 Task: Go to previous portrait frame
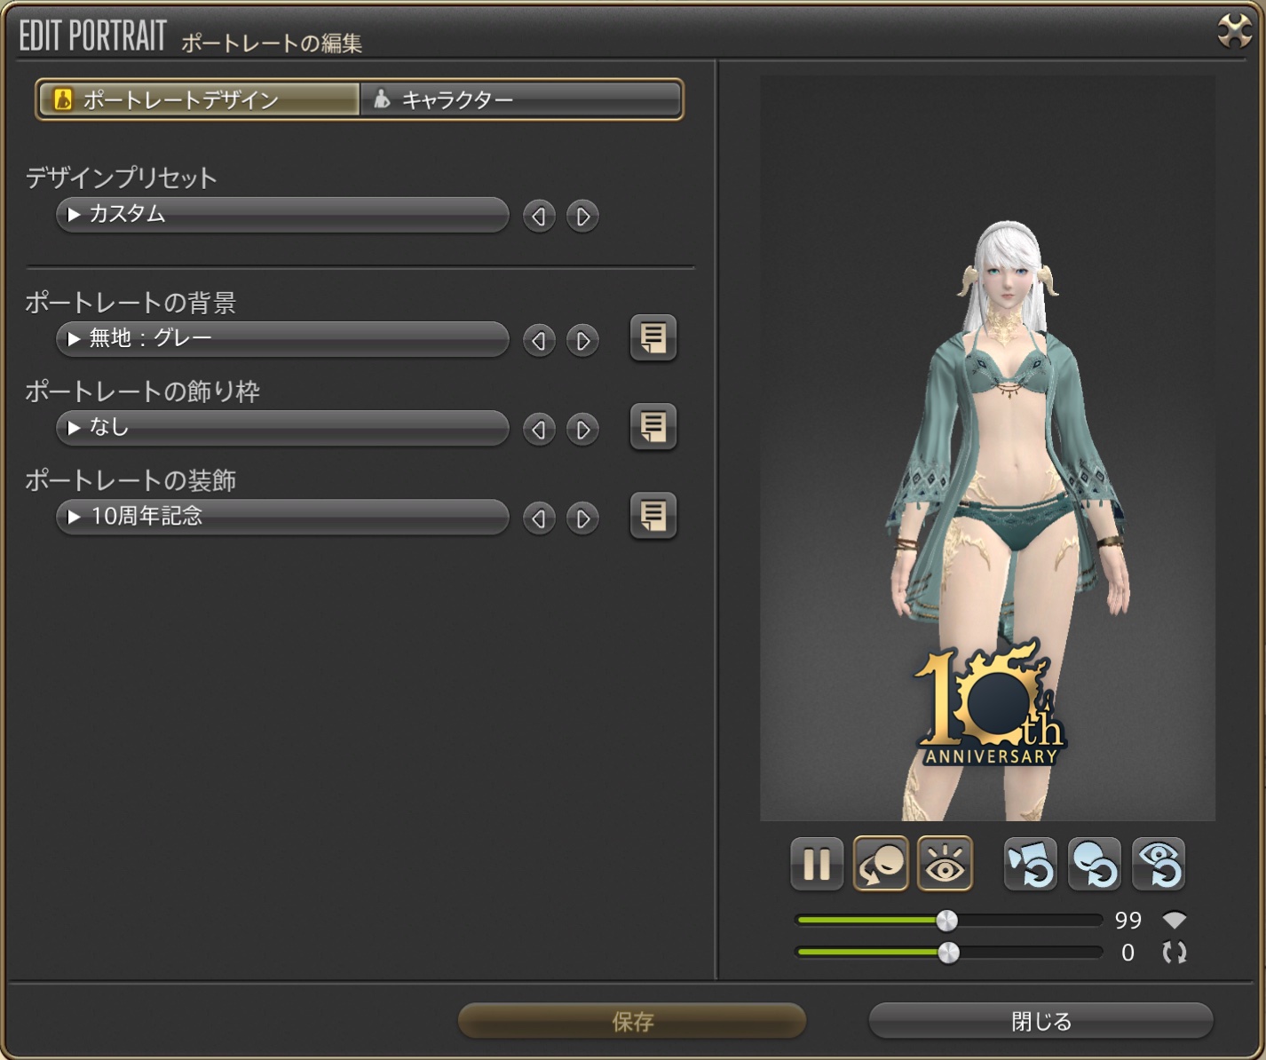click(x=539, y=430)
